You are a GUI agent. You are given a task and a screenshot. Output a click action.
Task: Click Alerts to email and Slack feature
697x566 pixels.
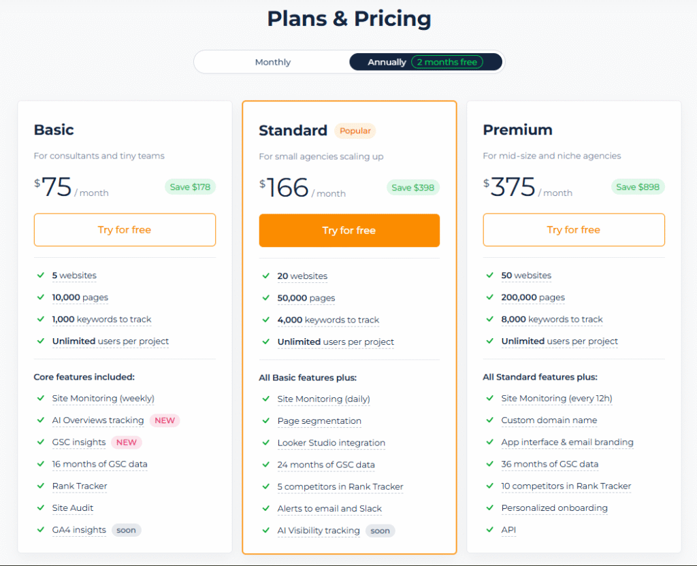pyautogui.click(x=329, y=509)
